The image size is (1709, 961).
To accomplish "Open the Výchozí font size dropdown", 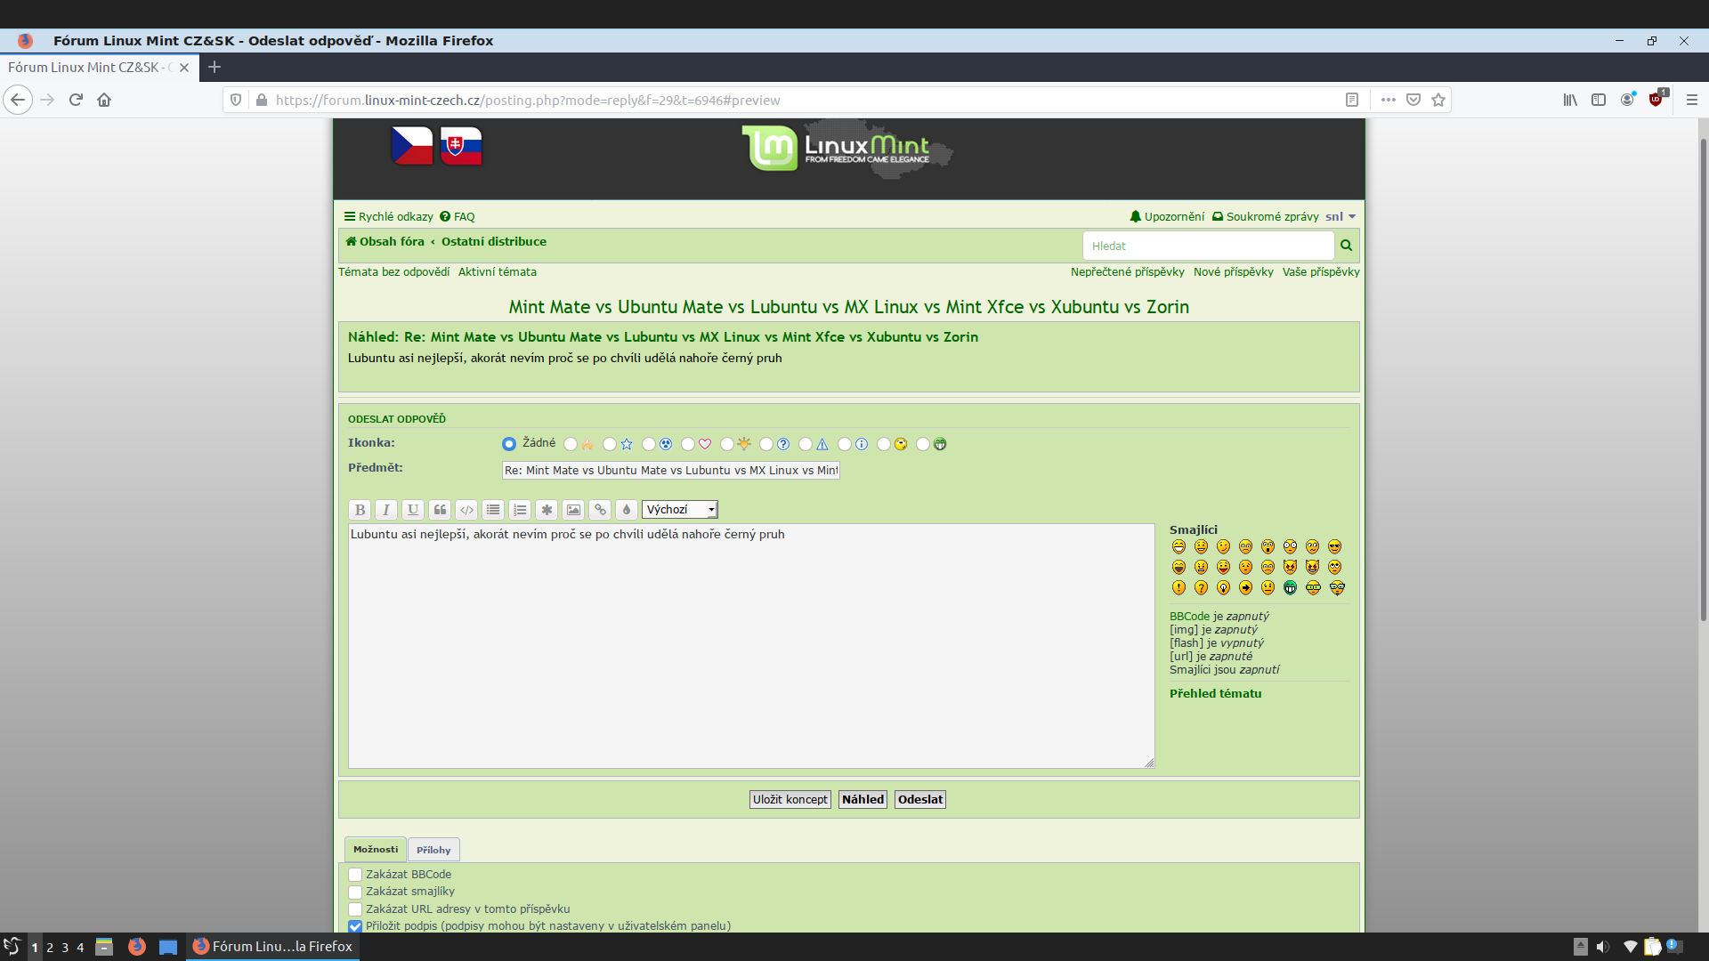I will [x=680, y=510].
